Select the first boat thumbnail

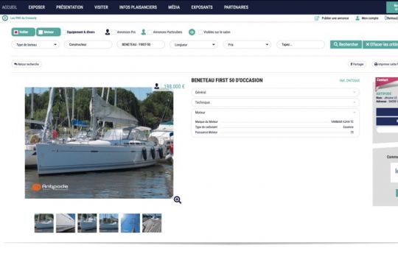(x=44, y=223)
